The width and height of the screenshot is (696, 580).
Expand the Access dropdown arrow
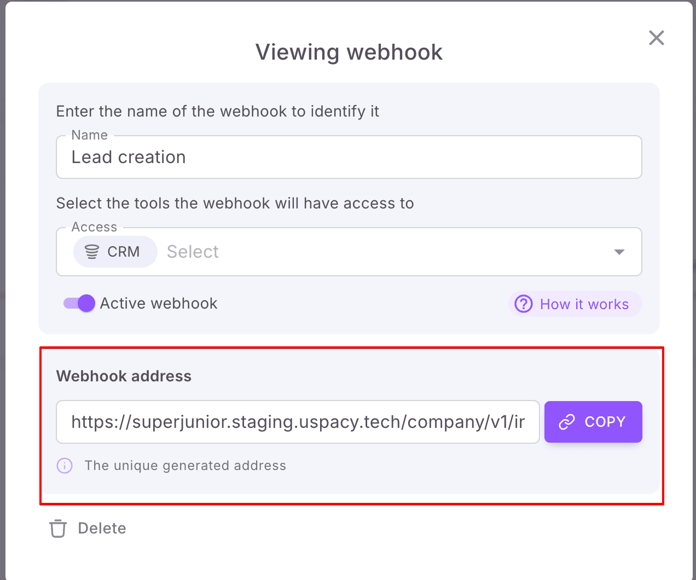pyautogui.click(x=619, y=252)
